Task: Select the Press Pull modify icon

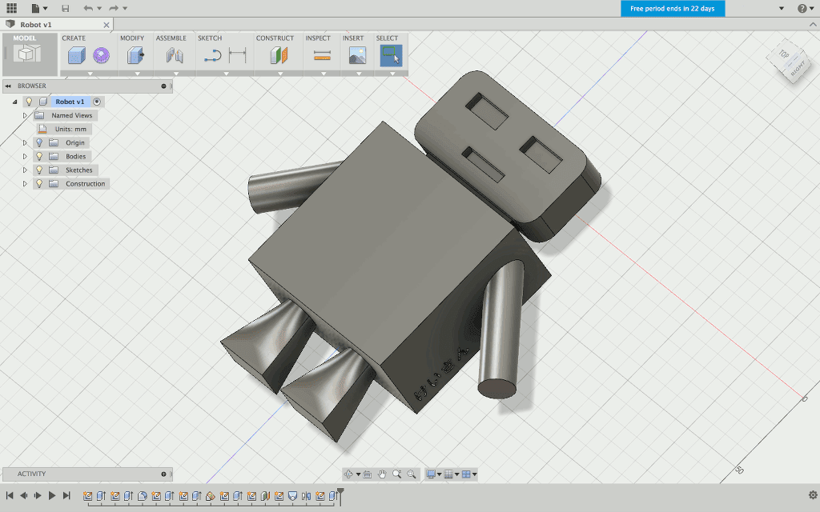Action: coord(135,55)
